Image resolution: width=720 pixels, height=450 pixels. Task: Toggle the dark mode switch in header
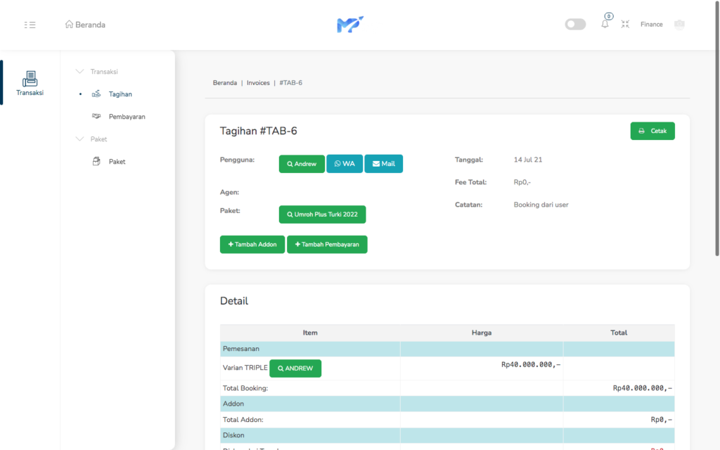[x=575, y=25]
